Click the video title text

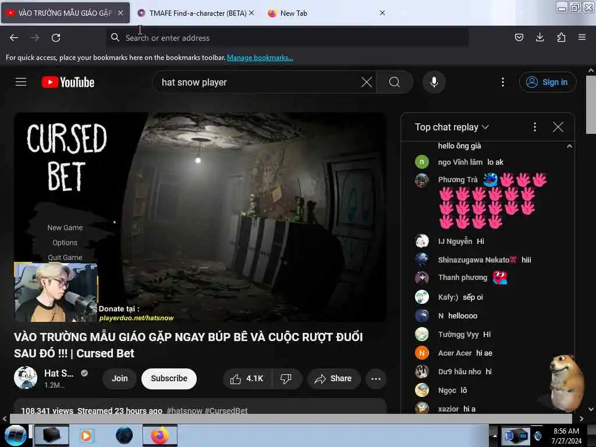click(x=189, y=345)
